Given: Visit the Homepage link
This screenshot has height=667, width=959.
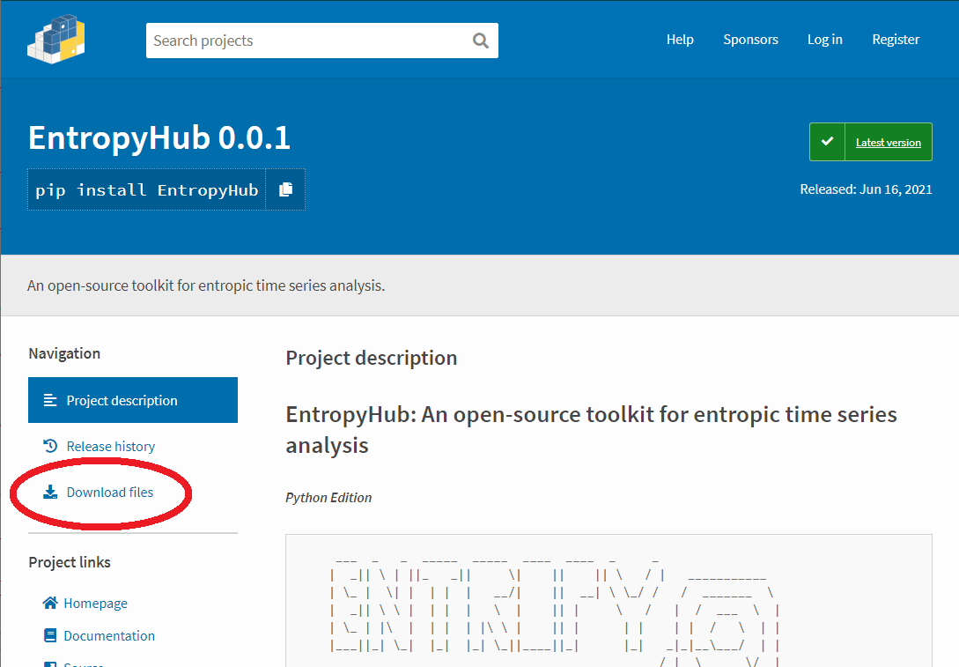Looking at the screenshot, I should pos(95,604).
